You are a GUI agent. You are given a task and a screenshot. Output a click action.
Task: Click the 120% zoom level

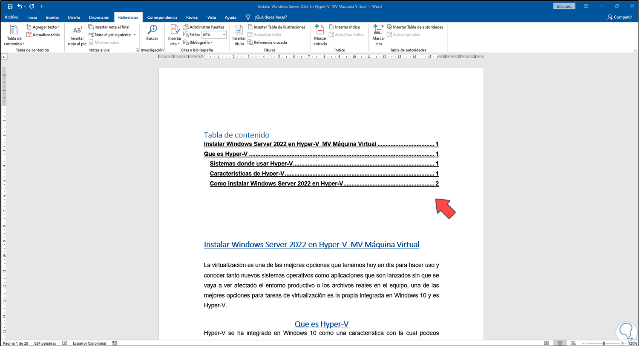(x=633, y=343)
